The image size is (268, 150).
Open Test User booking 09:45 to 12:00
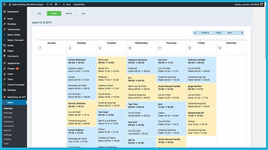point(111,126)
